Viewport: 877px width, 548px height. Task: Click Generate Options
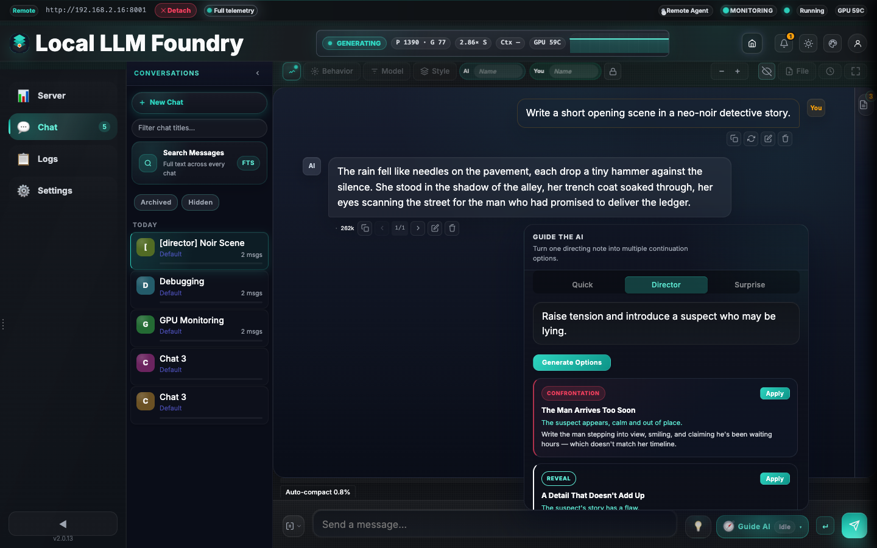coord(572,362)
